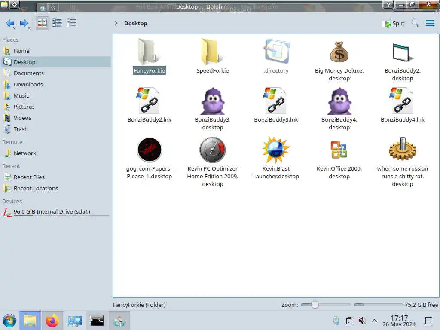This screenshot has height=330, width=440.
Task: Select Desktop in Places panel
Action: tap(55, 62)
